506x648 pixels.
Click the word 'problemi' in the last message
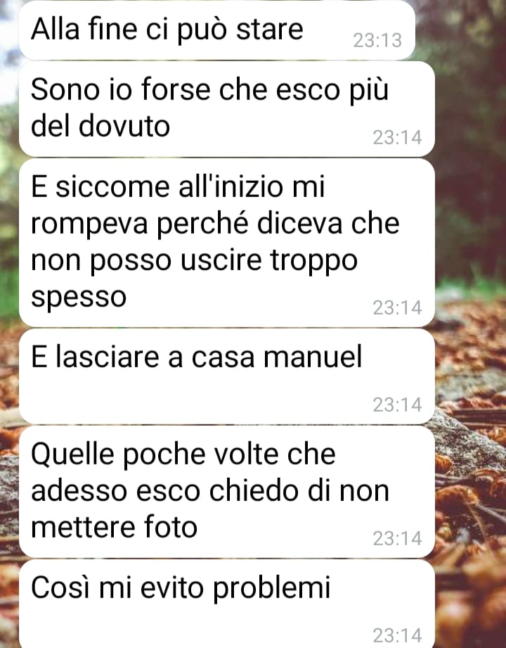click(x=271, y=588)
